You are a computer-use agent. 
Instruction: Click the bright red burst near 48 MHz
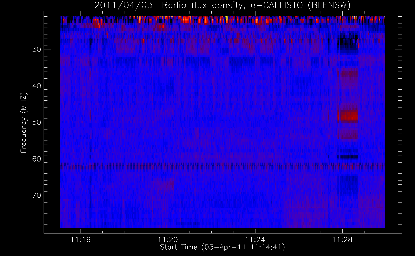(x=349, y=115)
